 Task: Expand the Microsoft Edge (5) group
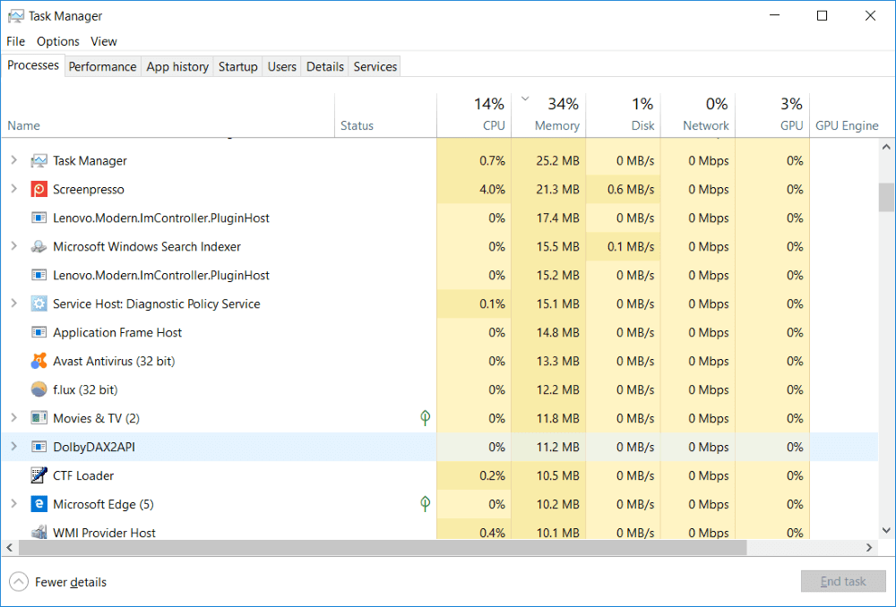point(14,503)
